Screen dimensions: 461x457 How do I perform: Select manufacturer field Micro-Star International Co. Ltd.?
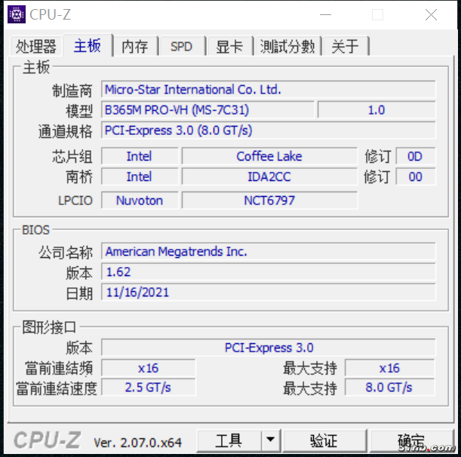pyautogui.click(x=268, y=89)
